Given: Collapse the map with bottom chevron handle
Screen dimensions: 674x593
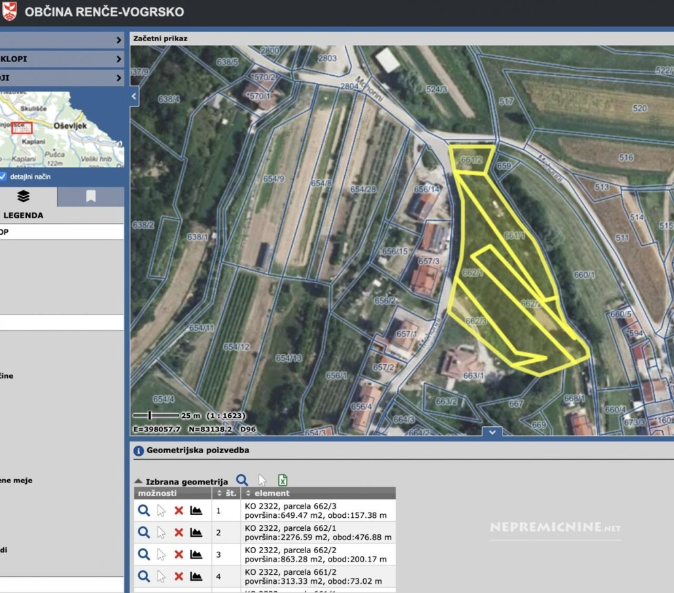Looking at the screenshot, I should 491,432.
